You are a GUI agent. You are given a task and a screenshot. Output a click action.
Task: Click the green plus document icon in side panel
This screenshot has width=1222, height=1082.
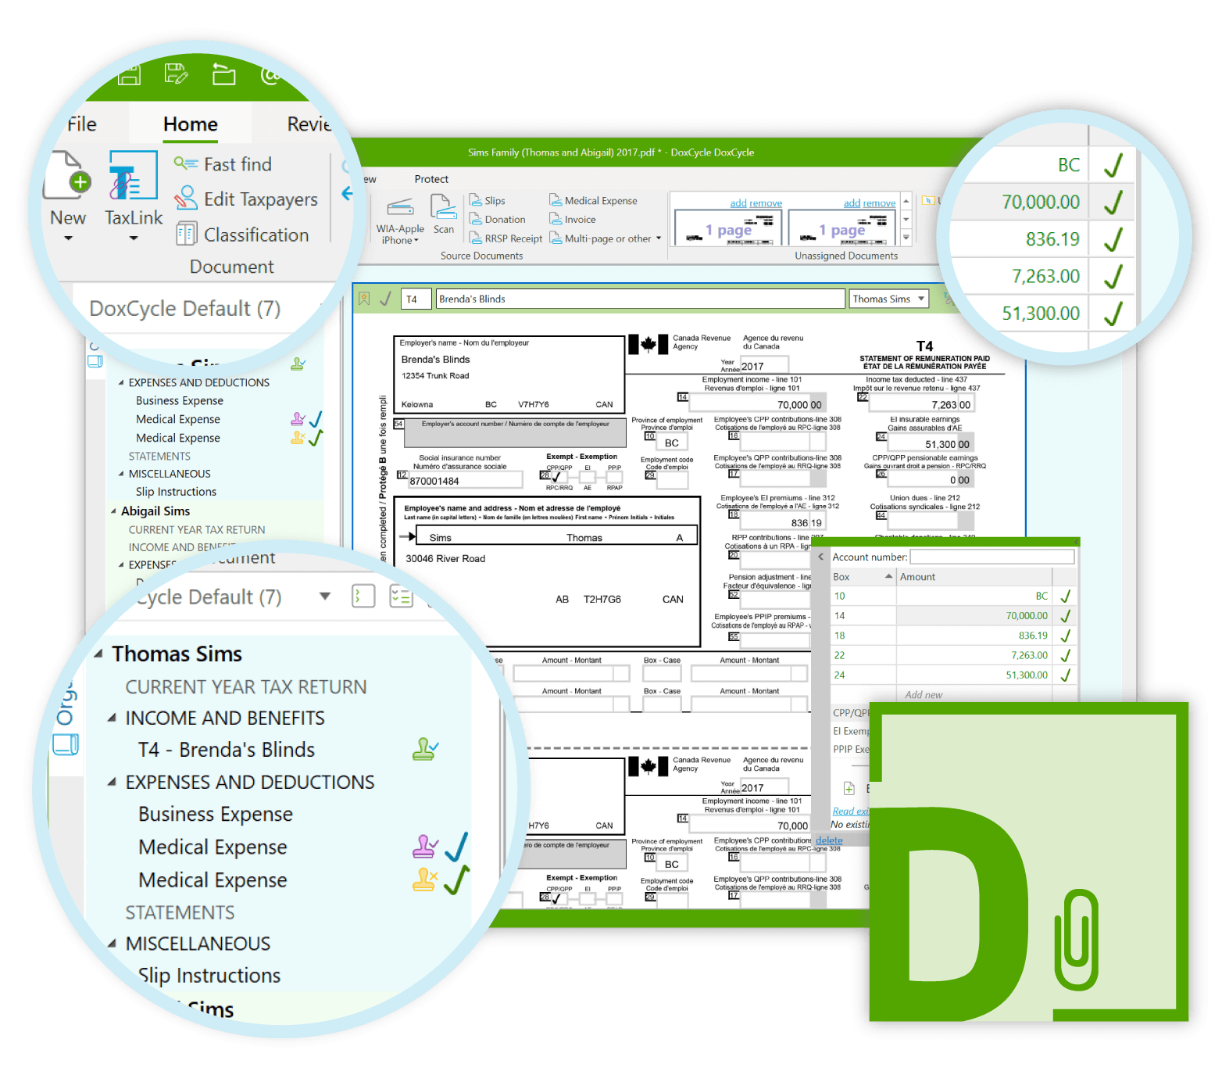pos(849,789)
